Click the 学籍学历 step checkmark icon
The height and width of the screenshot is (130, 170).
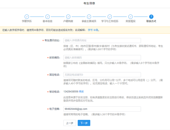pyautogui.click(x=27, y=17)
